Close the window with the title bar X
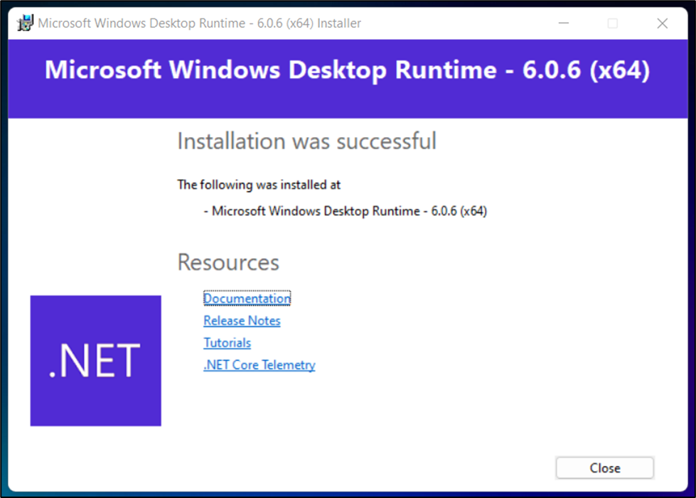This screenshot has height=498, width=696. [662, 23]
